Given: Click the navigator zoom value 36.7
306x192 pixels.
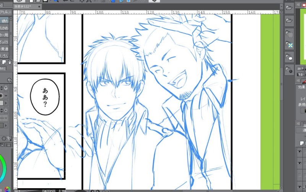Looking at the screenshot, I should (300, 69).
